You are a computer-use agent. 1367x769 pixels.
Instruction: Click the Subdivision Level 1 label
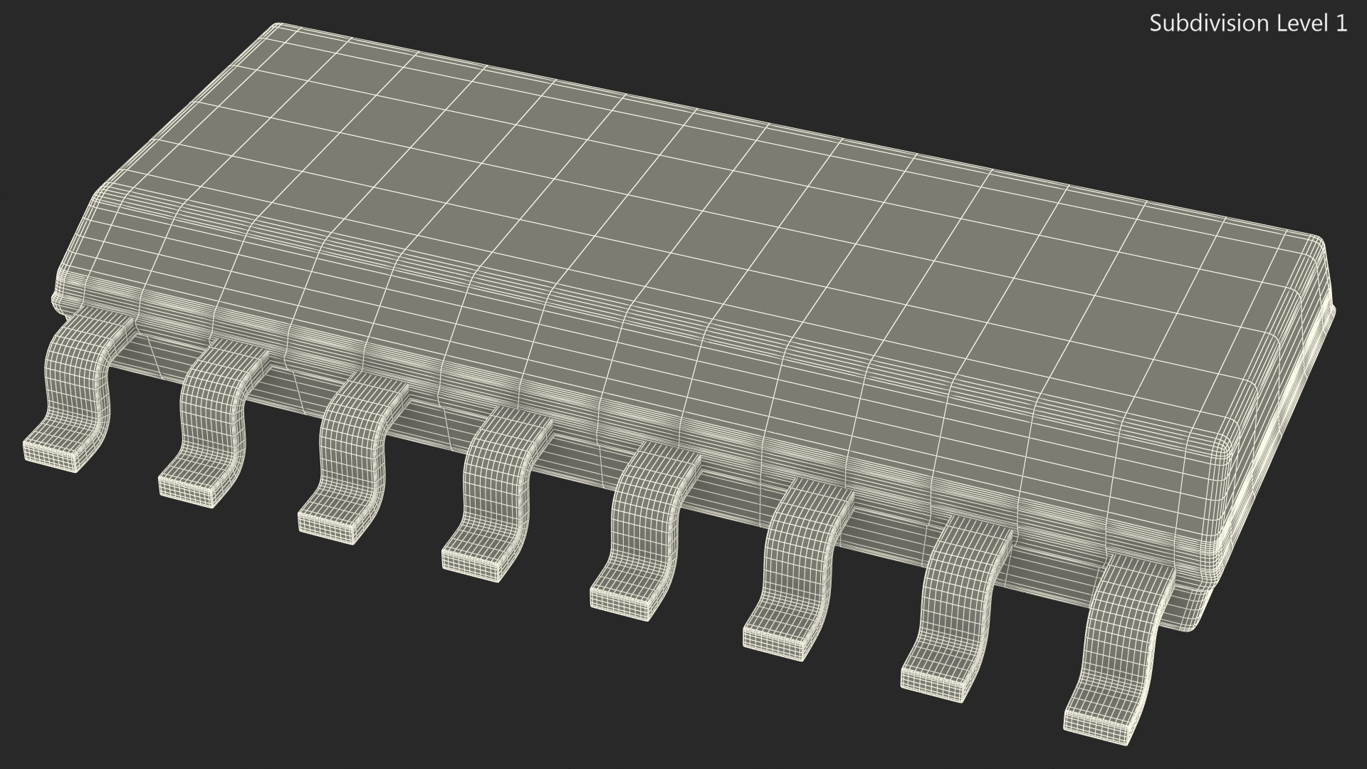[x=1248, y=23]
